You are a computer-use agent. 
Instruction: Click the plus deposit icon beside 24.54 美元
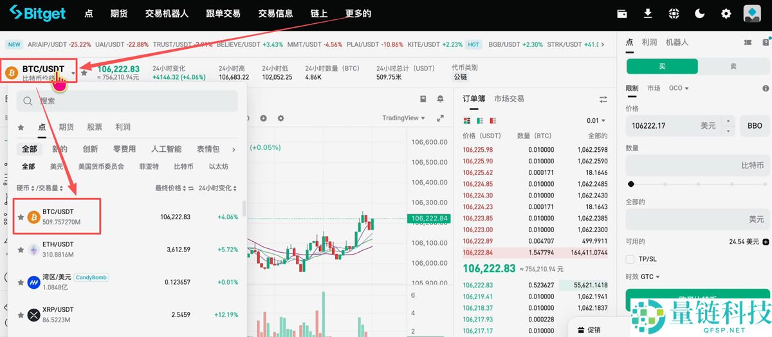tap(766, 242)
